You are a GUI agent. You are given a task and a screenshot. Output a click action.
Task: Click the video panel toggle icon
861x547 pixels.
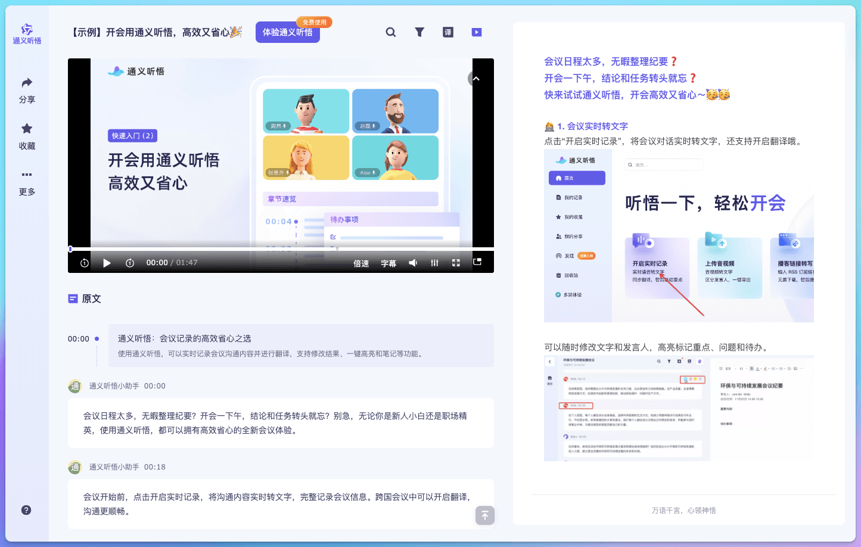pyautogui.click(x=477, y=32)
